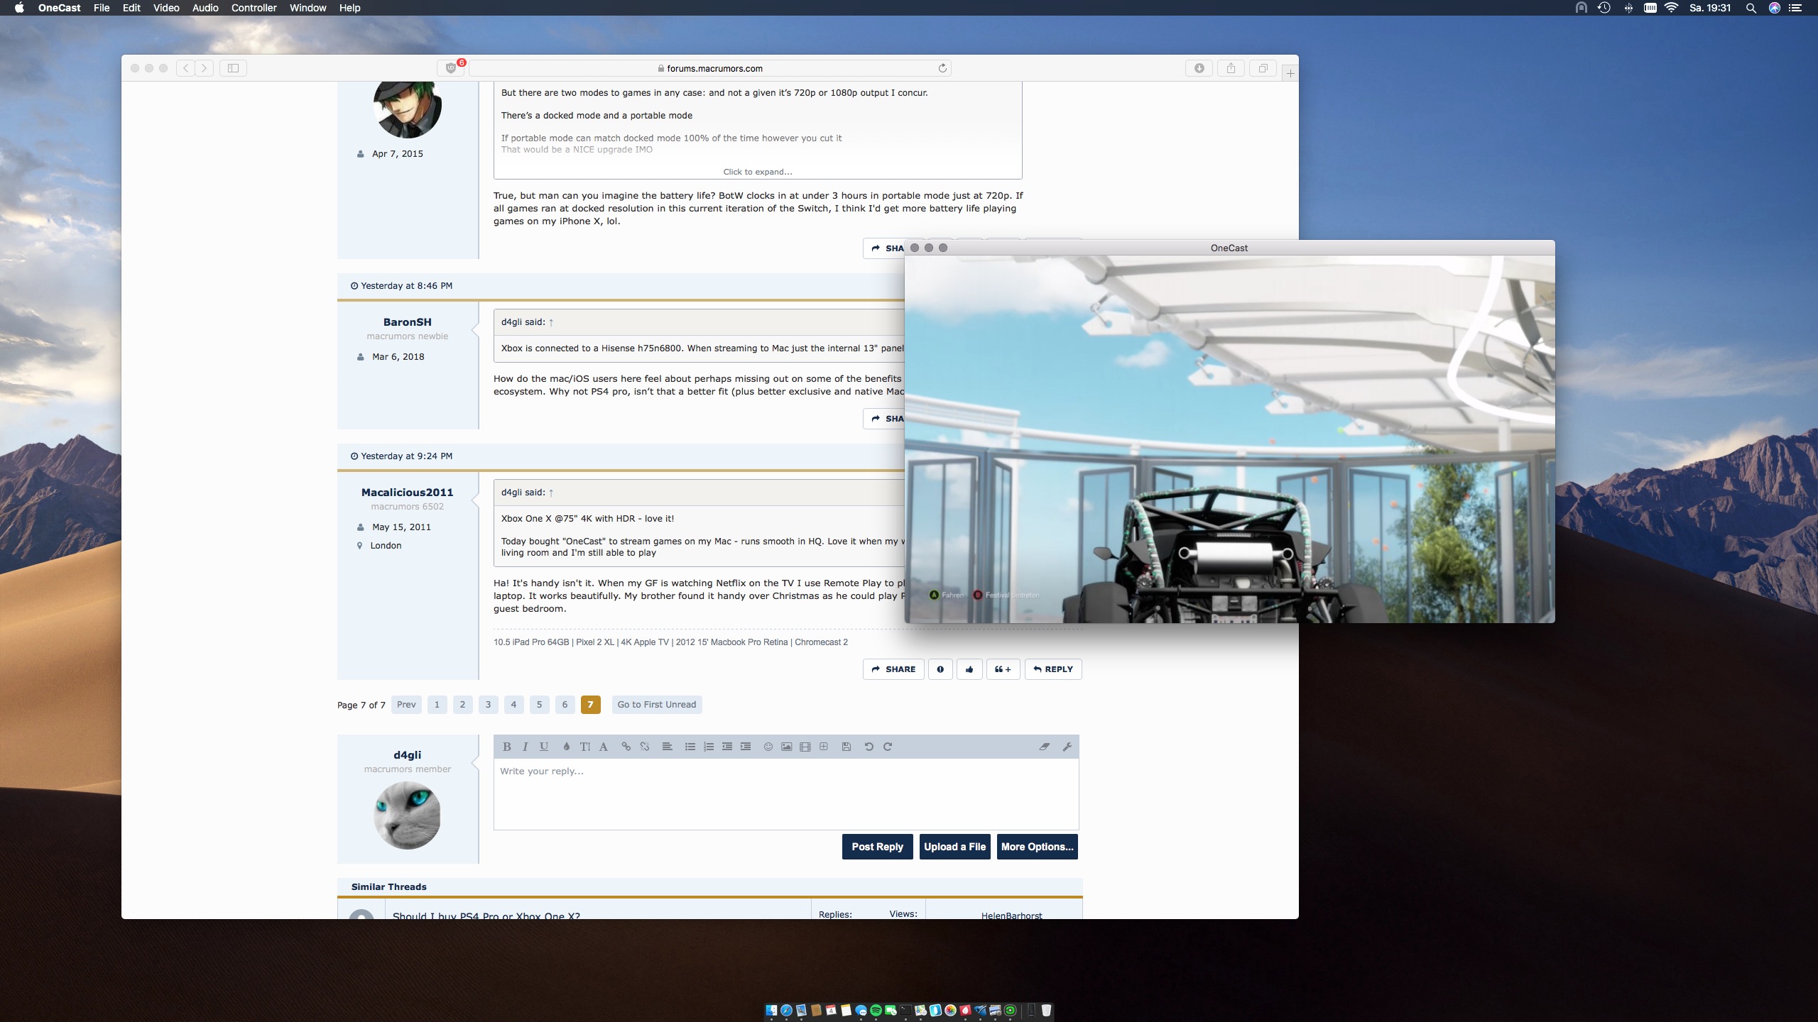Open the File menu
Image resolution: width=1818 pixels, height=1022 pixels.
pyautogui.click(x=102, y=8)
